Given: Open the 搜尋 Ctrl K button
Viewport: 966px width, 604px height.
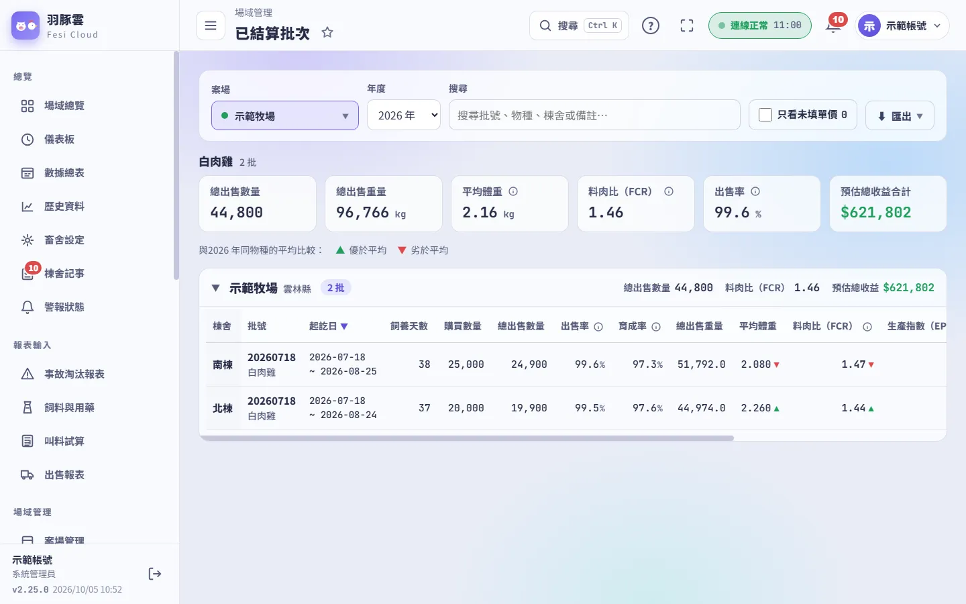Looking at the screenshot, I should coord(580,26).
